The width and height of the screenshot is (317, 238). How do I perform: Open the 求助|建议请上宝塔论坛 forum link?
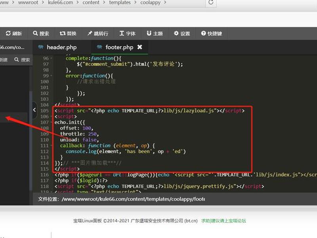click(x=223, y=221)
